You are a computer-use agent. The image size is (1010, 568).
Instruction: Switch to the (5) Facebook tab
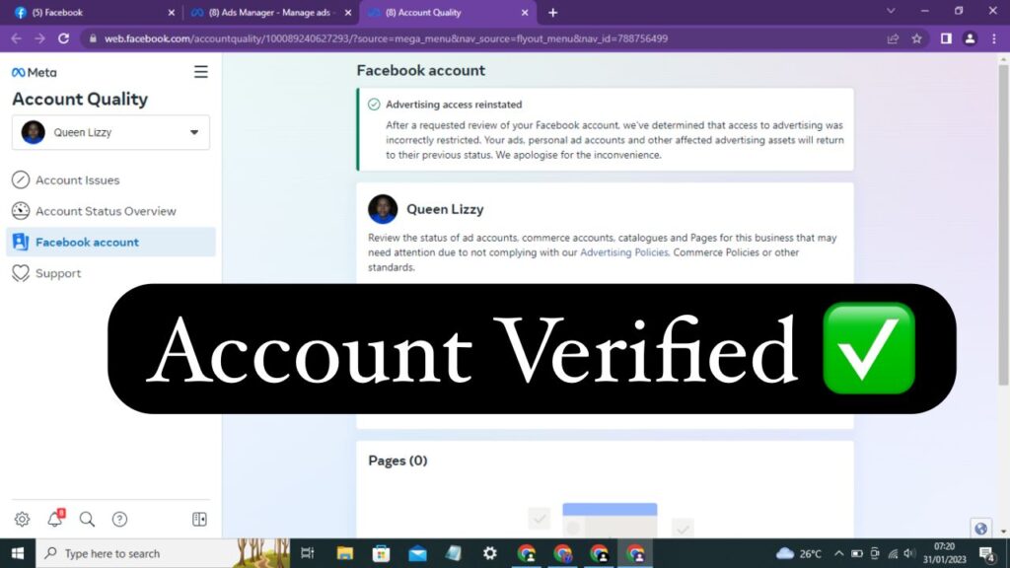coord(96,12)
